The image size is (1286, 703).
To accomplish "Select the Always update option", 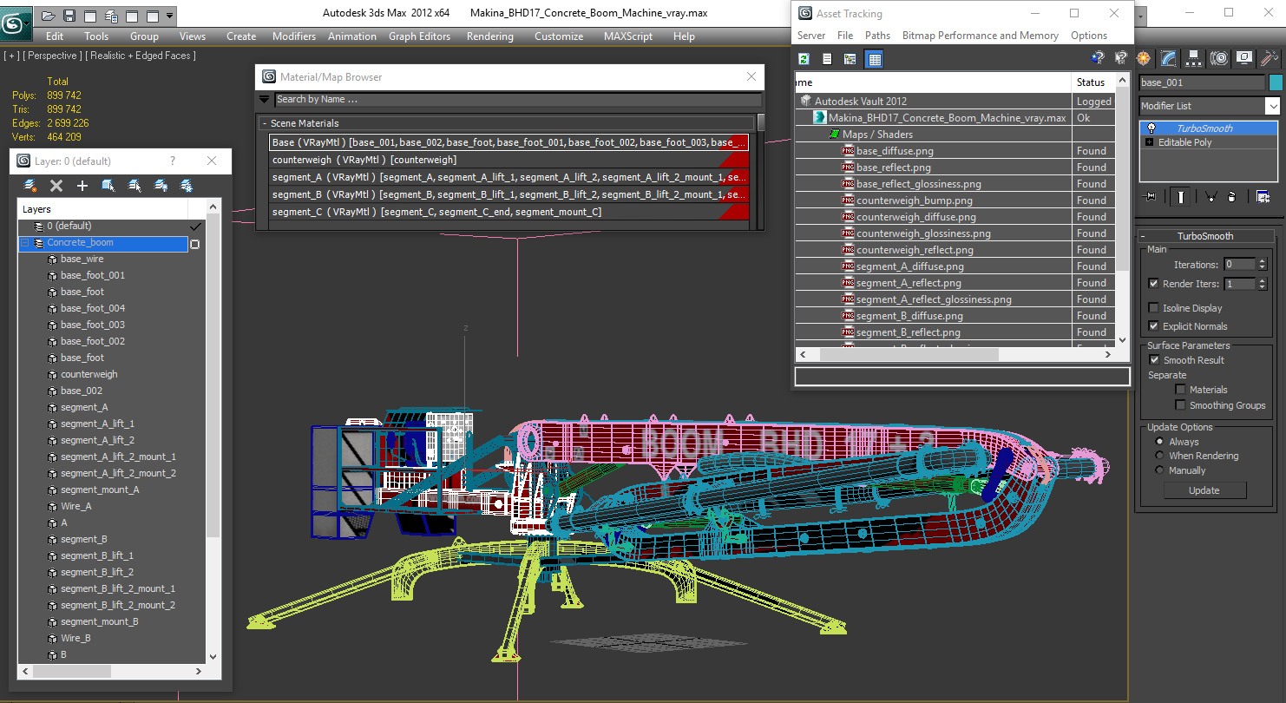I will coord(1159,442).
